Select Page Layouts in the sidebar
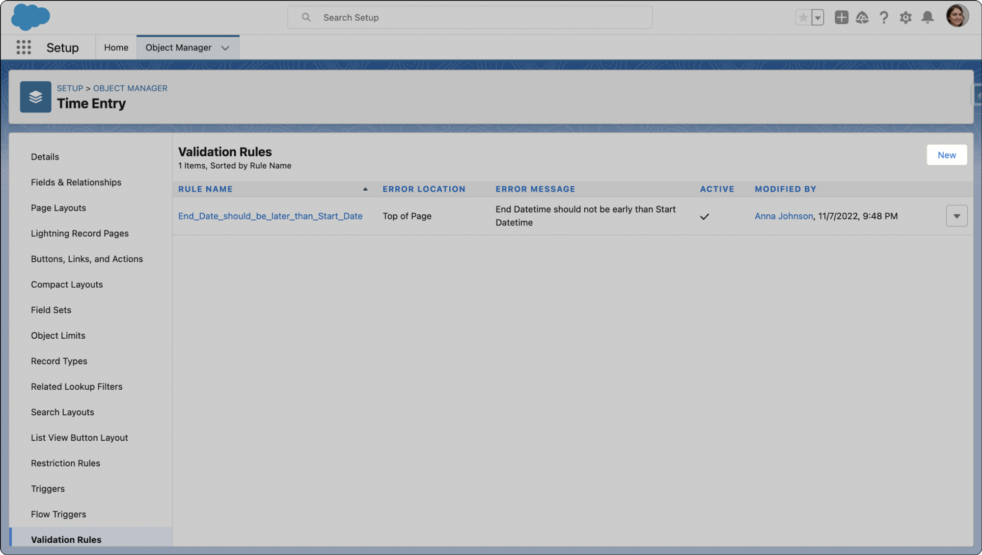This screenshot has height=555, width=982. coord(58,208)
